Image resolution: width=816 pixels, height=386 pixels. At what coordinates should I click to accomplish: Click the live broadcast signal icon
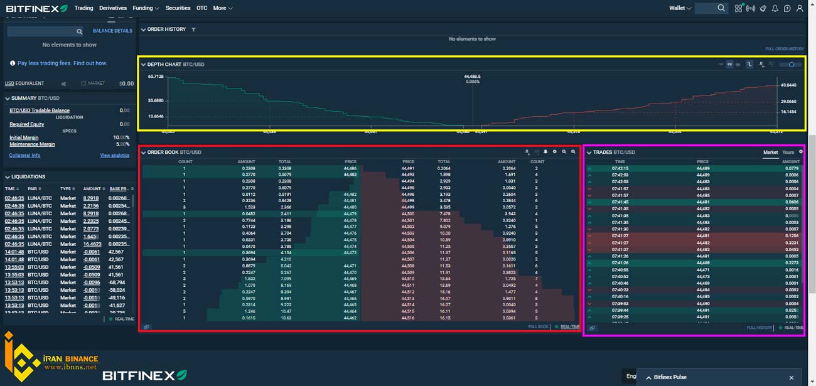tap(751, 8)
